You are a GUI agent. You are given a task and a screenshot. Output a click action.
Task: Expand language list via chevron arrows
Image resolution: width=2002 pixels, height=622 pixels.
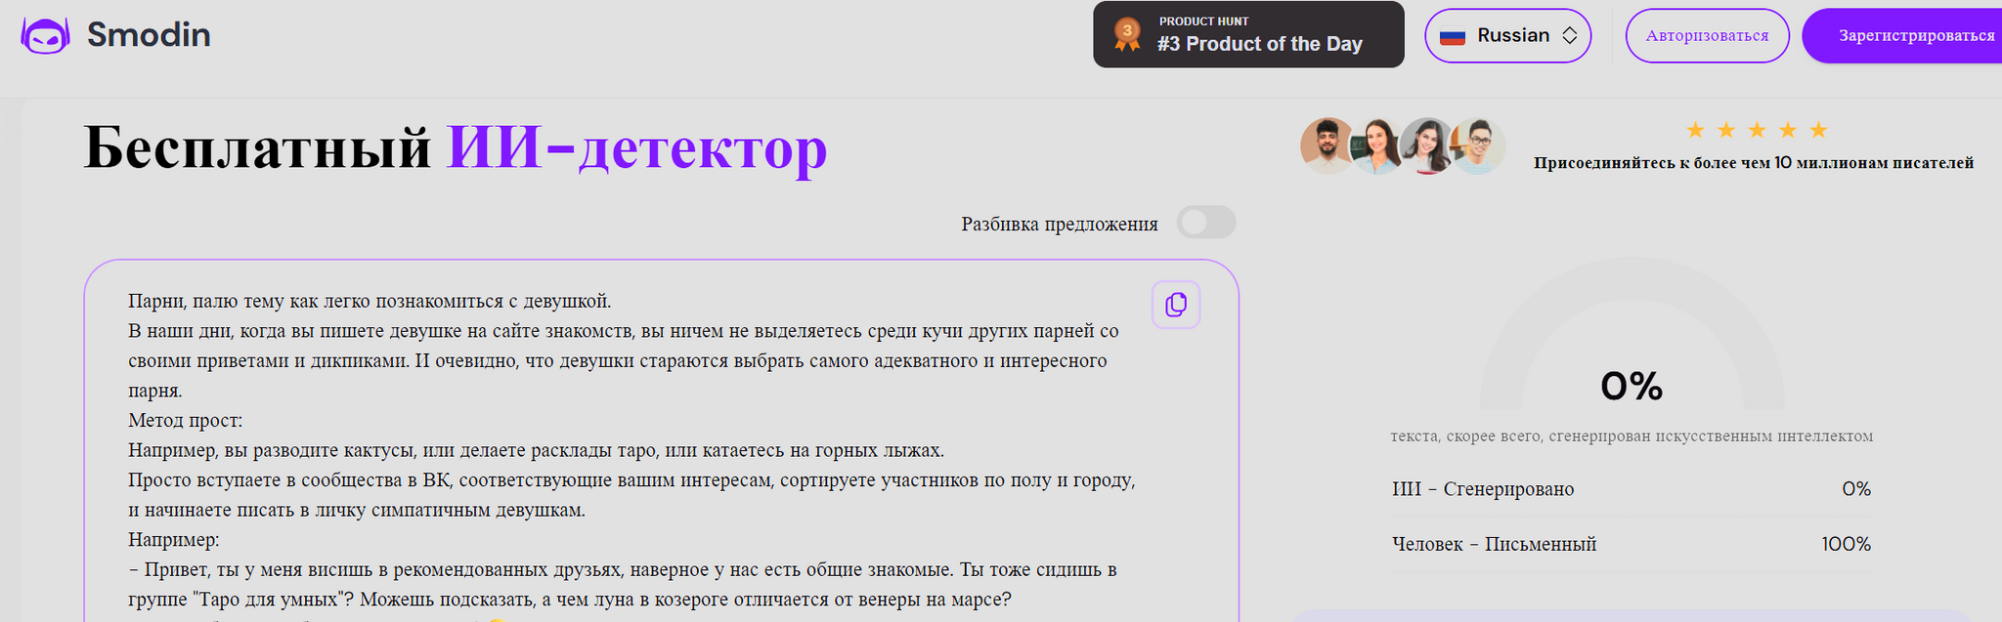click(x=1570, y=36)
